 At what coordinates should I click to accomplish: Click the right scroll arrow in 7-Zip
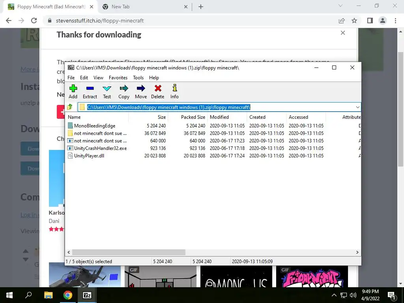[x=357, y=252]
